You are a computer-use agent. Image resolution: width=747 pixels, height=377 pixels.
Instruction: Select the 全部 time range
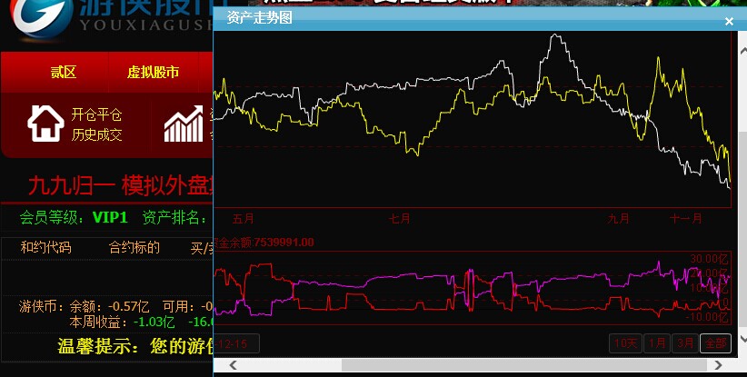tap(715, 342)
